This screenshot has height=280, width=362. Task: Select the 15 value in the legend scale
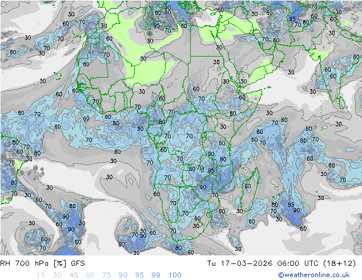click(x=41, y=275)
